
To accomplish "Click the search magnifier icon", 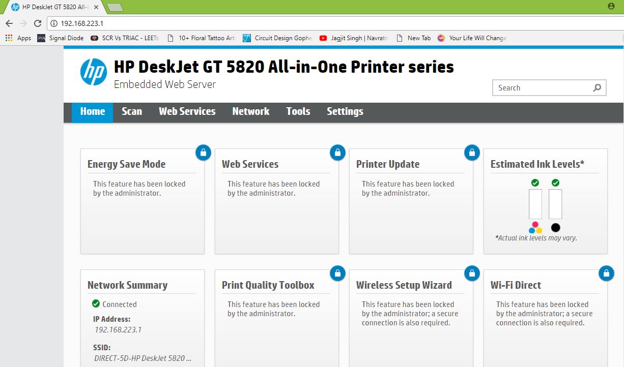I will (597, 88).
